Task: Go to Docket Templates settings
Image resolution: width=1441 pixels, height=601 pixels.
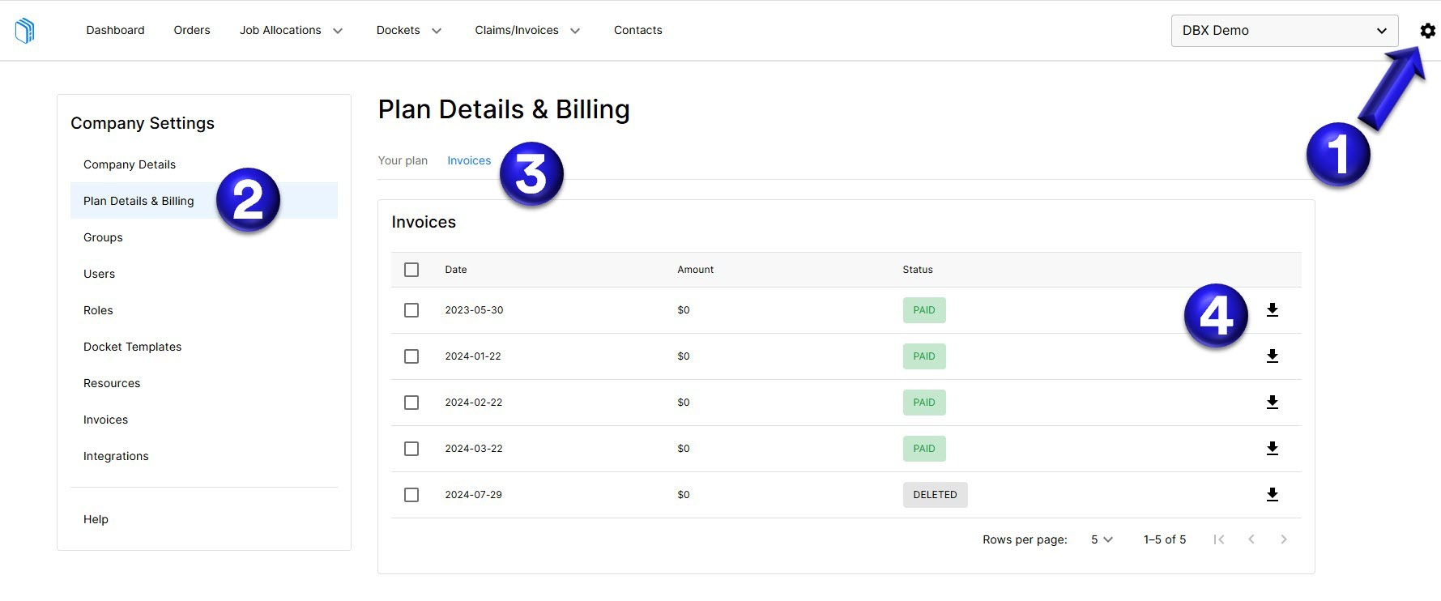Action: [x=132, y=347]
